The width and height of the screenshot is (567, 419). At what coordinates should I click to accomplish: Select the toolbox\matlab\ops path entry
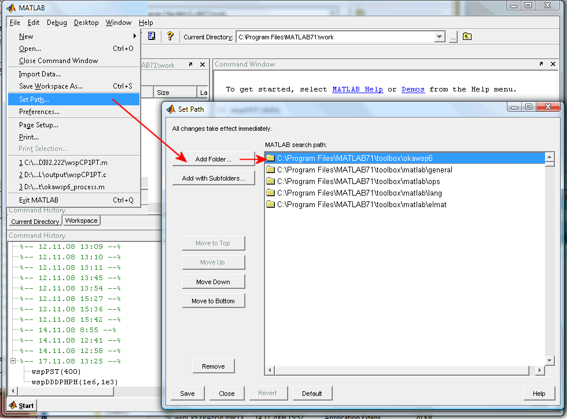(x=405, y=181)
